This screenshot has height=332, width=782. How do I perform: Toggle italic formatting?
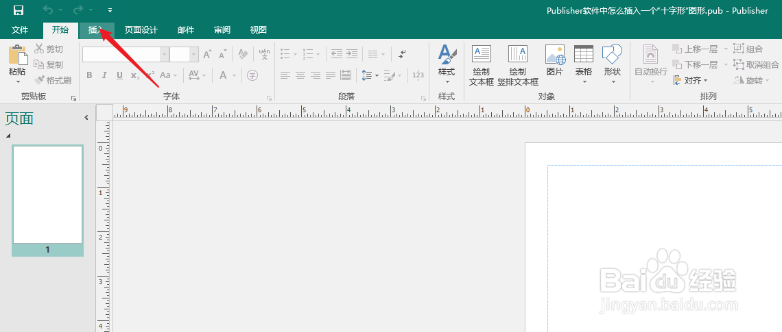coord(104,75)
